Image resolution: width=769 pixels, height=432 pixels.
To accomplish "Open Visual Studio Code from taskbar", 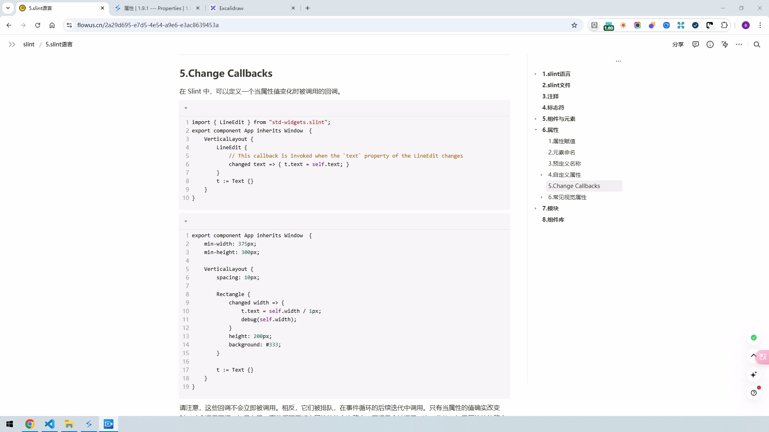I will click(x=49, y=424).
